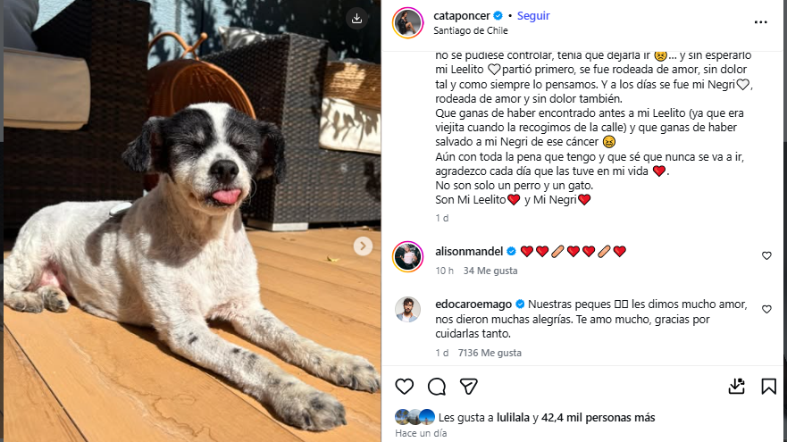The image size is (787, 442).
Task: View alisonmandel's profile avatar
Action: (407, 256)
